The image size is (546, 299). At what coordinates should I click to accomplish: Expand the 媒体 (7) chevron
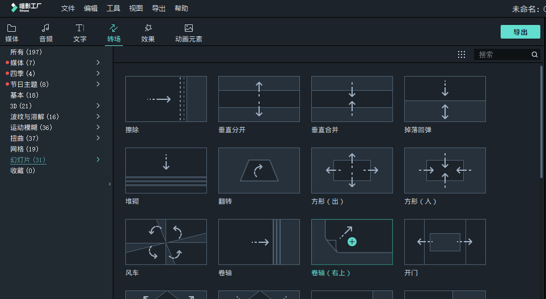click(x=98, y=62)
